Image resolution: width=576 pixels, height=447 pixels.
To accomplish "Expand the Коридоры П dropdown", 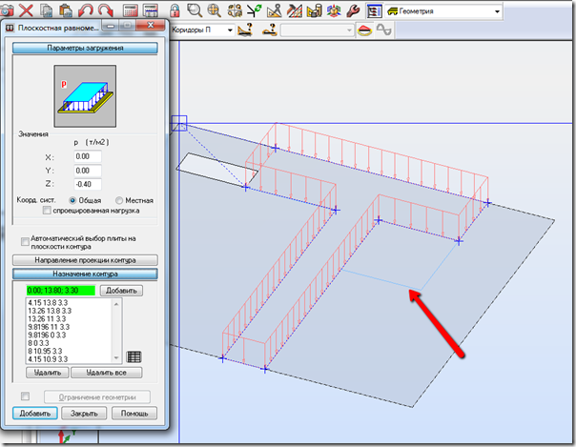I will click(x=227, y=30).
